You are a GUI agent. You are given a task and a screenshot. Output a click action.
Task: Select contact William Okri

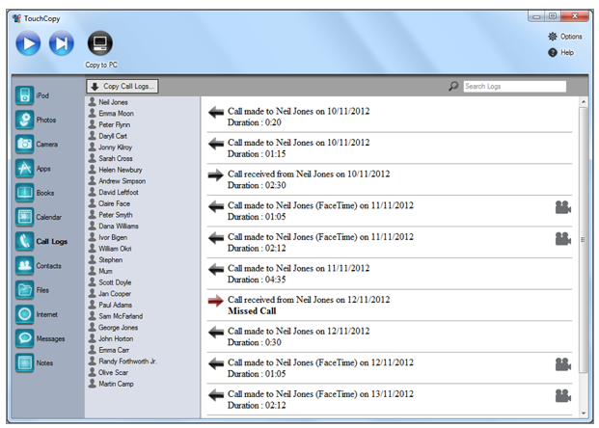pyautogui.click(x=110, y=249)
